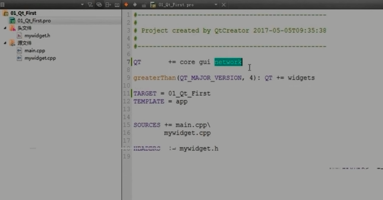The height and width of the screenshot is (200, 383).
Task: Click line number 13 in the gutter
Action: [126, 109]
